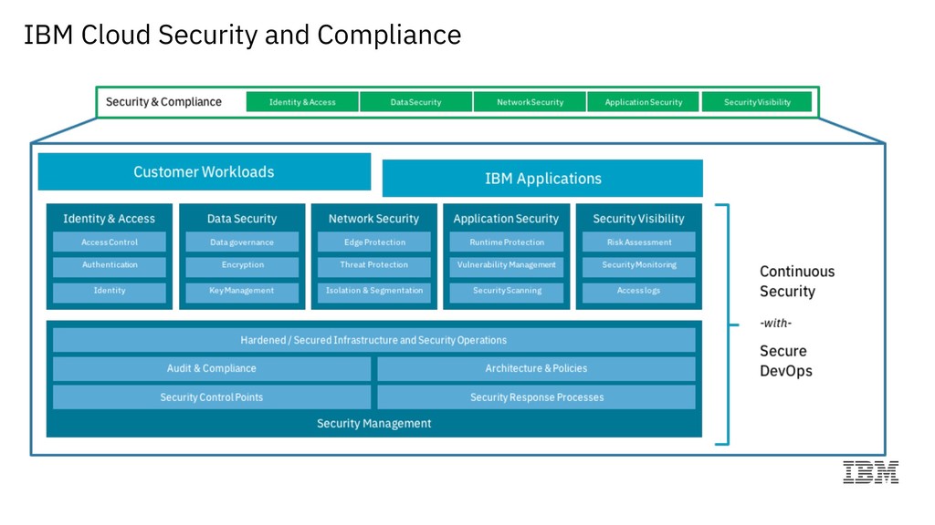Click the Key Management box

click(x=242, y=293)
